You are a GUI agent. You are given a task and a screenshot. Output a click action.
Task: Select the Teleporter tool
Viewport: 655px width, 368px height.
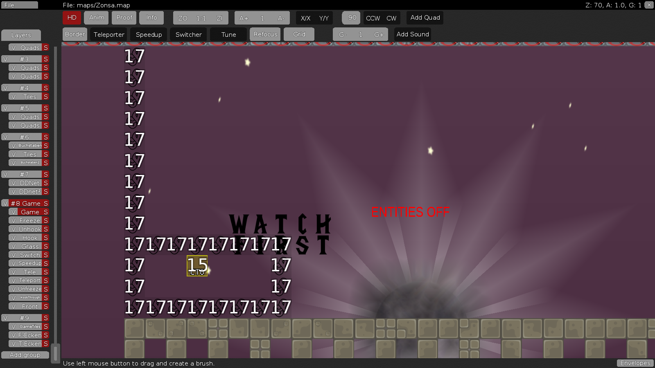[x=108, y=34]
